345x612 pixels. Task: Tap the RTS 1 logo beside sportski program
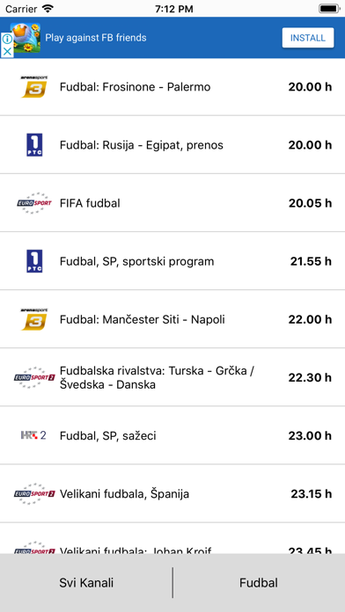coord(34,261)
